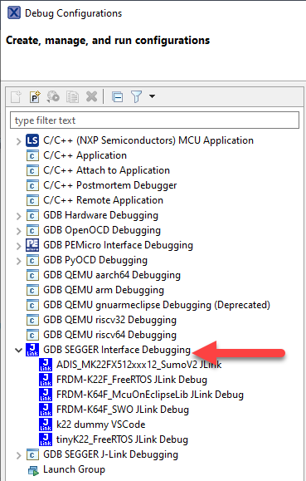Click the filter launch configurations funnel icon
Viewport: 306px width, 481px height.
pos(136,97)
